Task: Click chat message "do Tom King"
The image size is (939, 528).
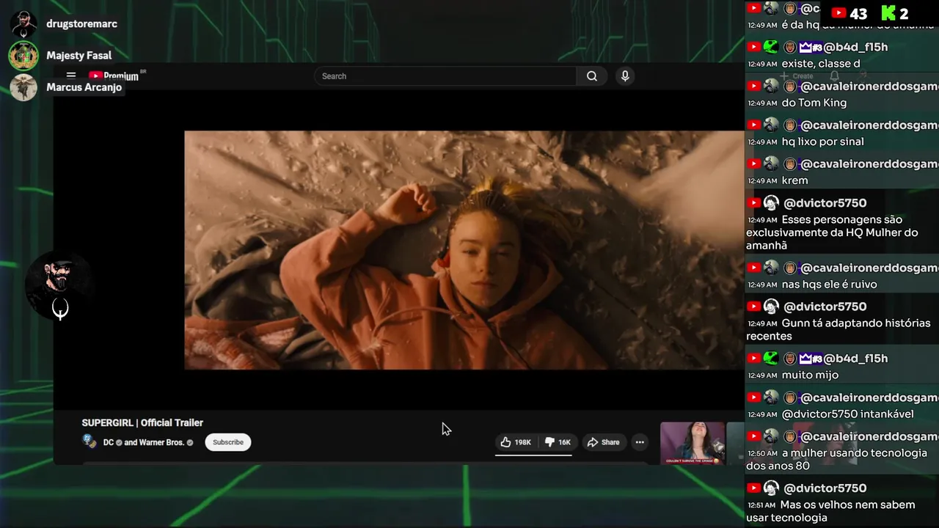Action: point(814,103)
